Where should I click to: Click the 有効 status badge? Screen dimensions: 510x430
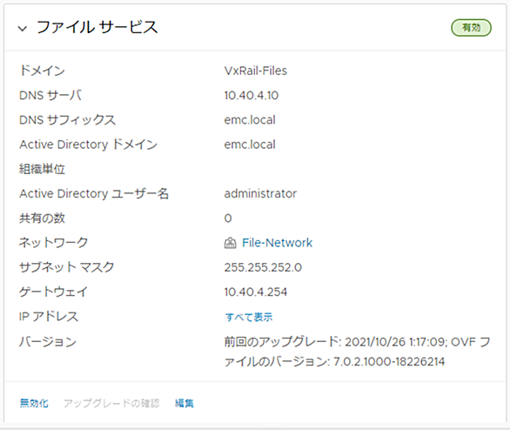pyautogui.click(x=471, y=28)
